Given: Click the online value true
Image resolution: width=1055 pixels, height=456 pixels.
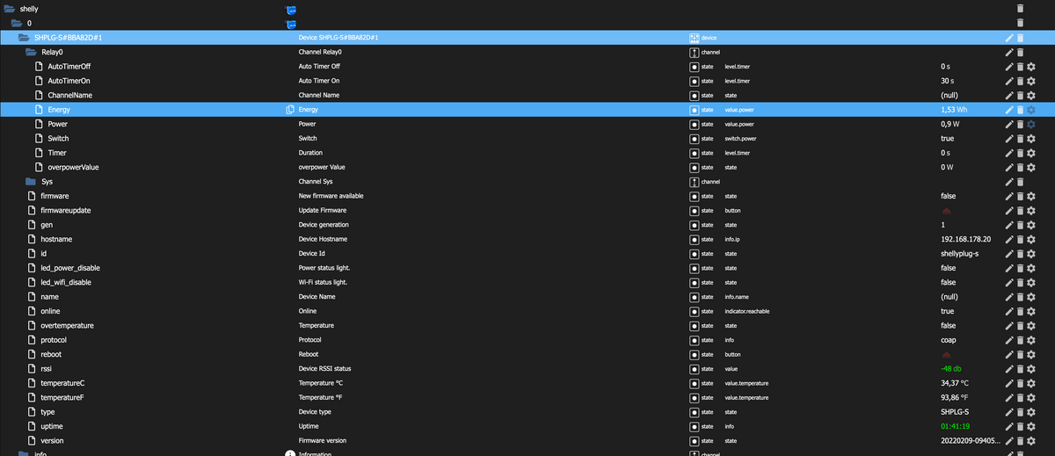Looking at the screenshot, I should (948, 311).
